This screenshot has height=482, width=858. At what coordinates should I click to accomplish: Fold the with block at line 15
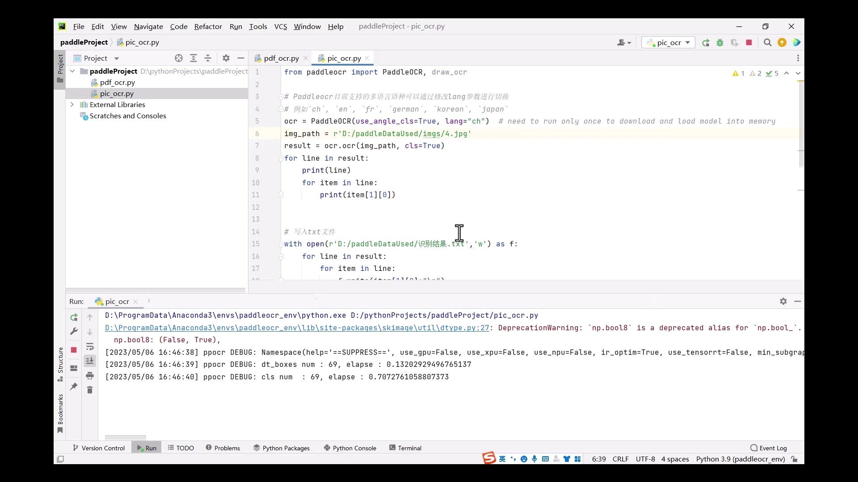click(x=281, y=244)
